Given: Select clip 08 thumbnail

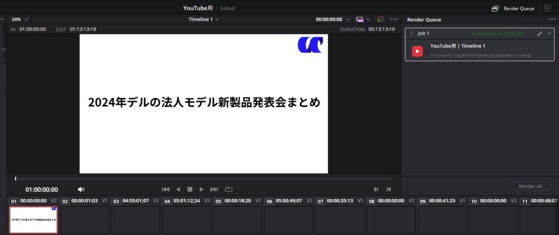Looking at the screenshot, I should pos(391,220).
